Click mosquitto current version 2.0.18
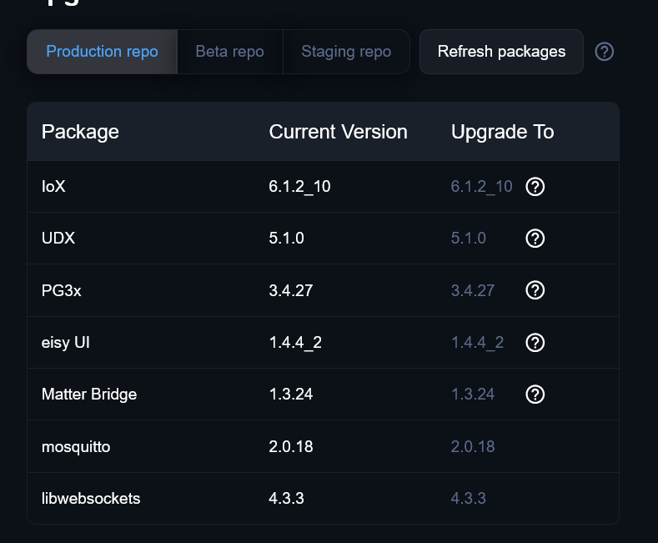The image size is (658, 543). [x=291, y=446]
